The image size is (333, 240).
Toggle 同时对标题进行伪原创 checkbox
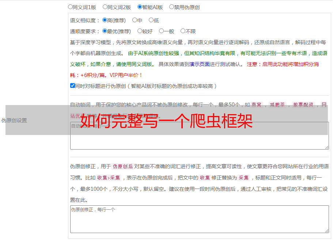coord(72,86)
